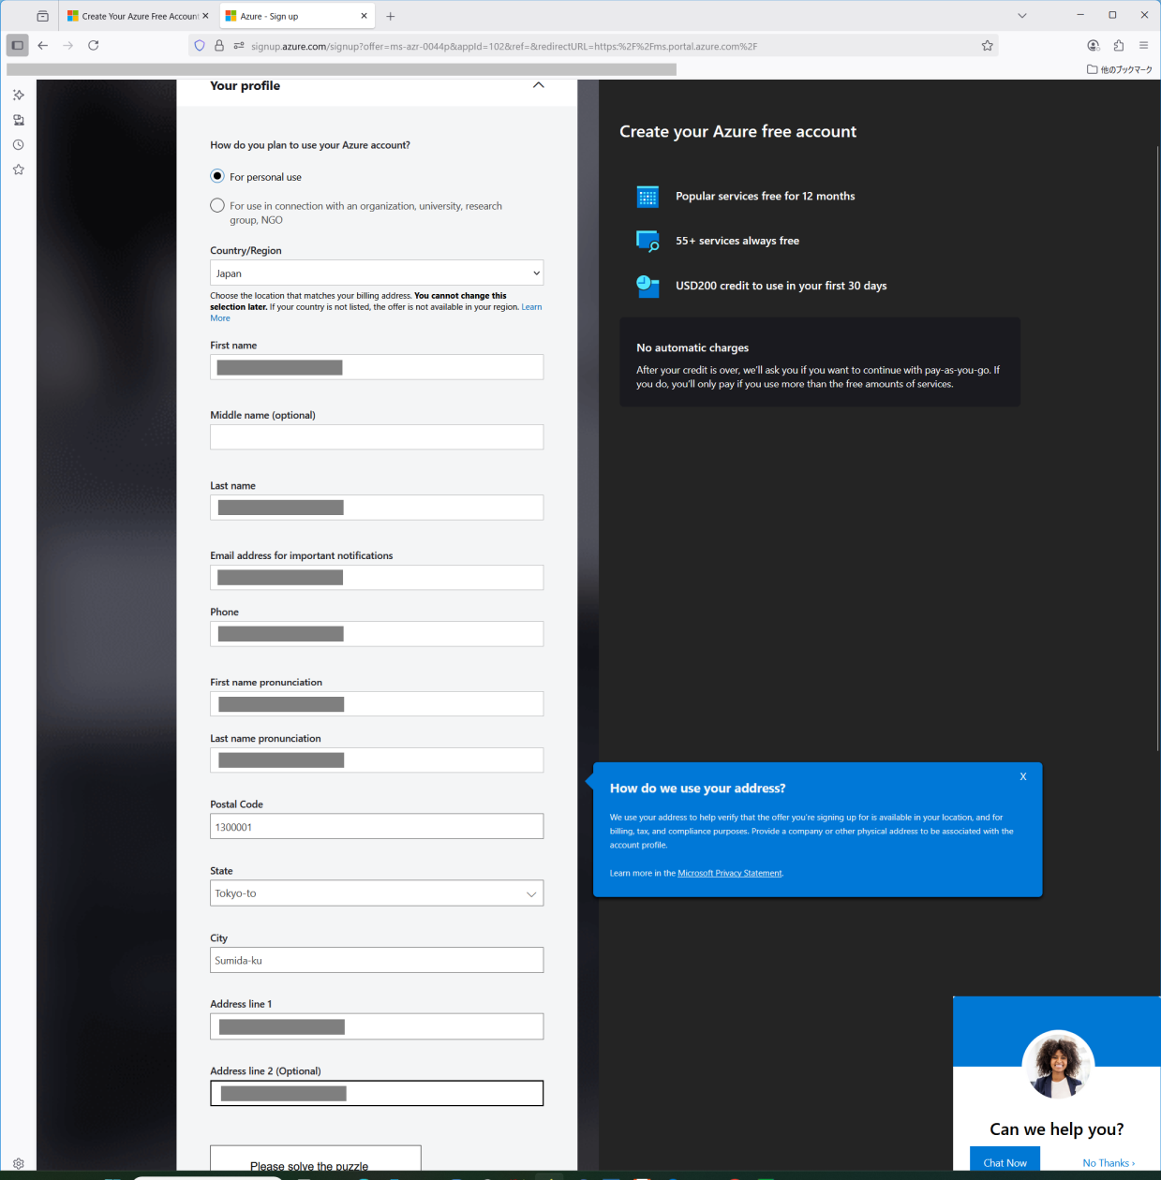This screenshot has height=1180, width=1161.
Task: Open the list all tabs chevron
Action: pos(1022,16)
